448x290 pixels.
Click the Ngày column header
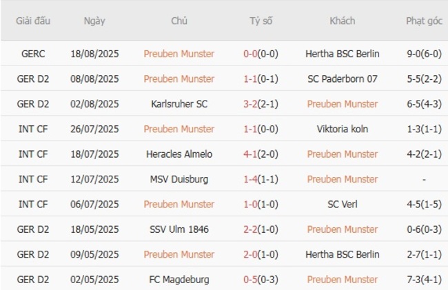[94, 21]
